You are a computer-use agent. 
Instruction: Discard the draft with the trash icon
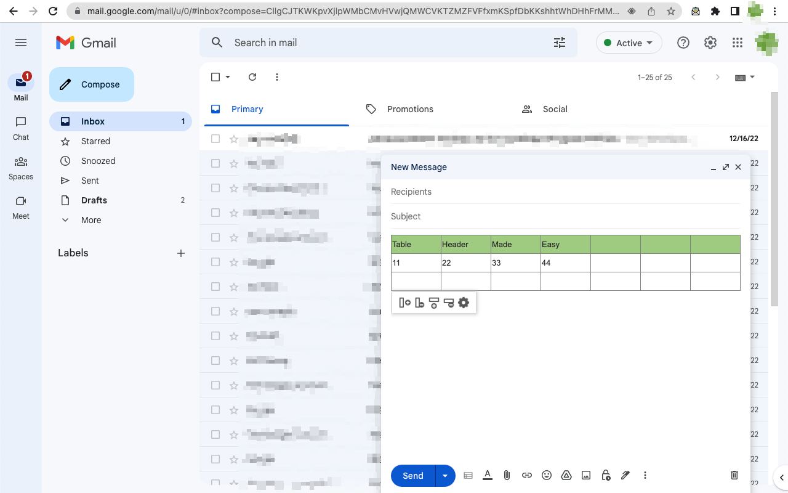[x=734, y=475]
